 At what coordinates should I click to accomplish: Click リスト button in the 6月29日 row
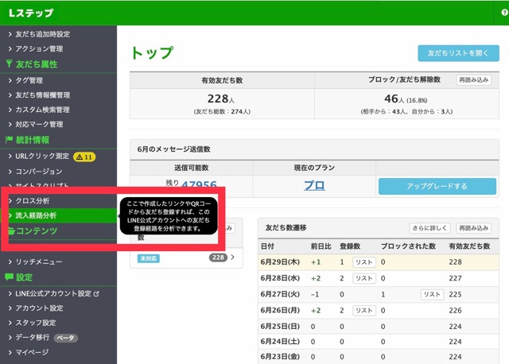(364, 261)
